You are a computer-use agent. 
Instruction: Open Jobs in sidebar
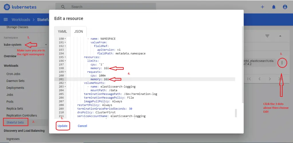(10, 95)
